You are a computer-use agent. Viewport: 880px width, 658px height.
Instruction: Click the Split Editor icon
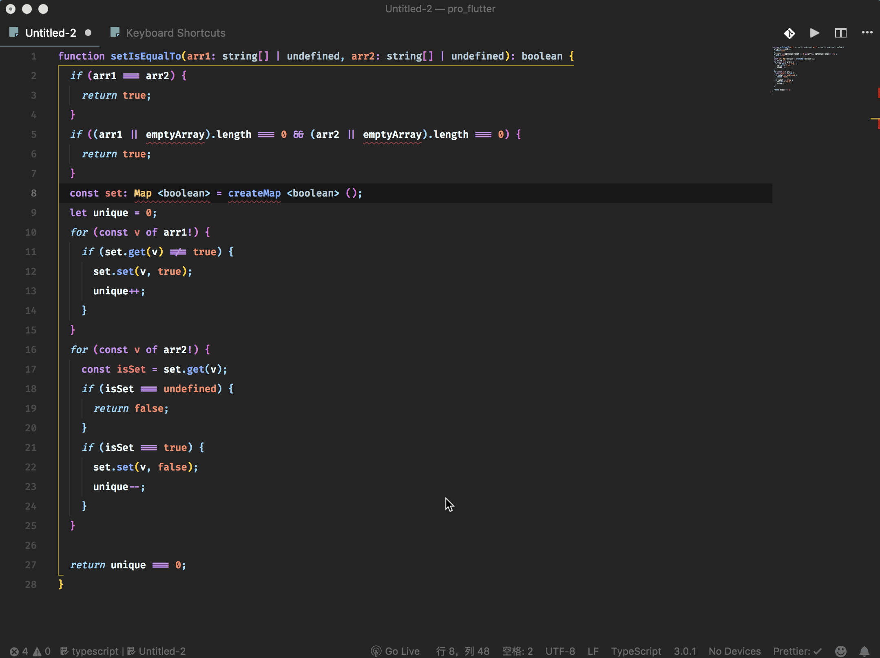pyautogui.click(x=840, y=33)
